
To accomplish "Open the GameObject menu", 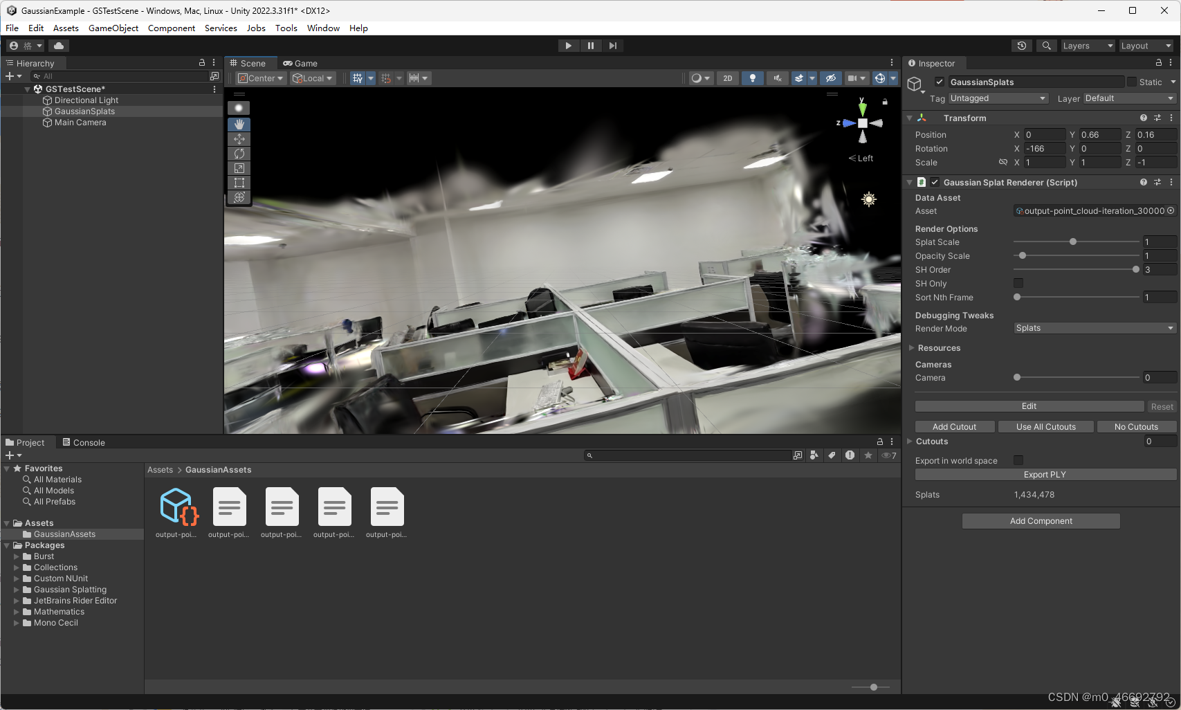I will point(113,28).
